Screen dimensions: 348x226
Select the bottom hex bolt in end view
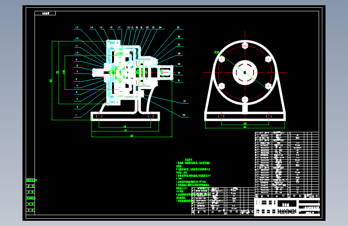click(245, 99)
